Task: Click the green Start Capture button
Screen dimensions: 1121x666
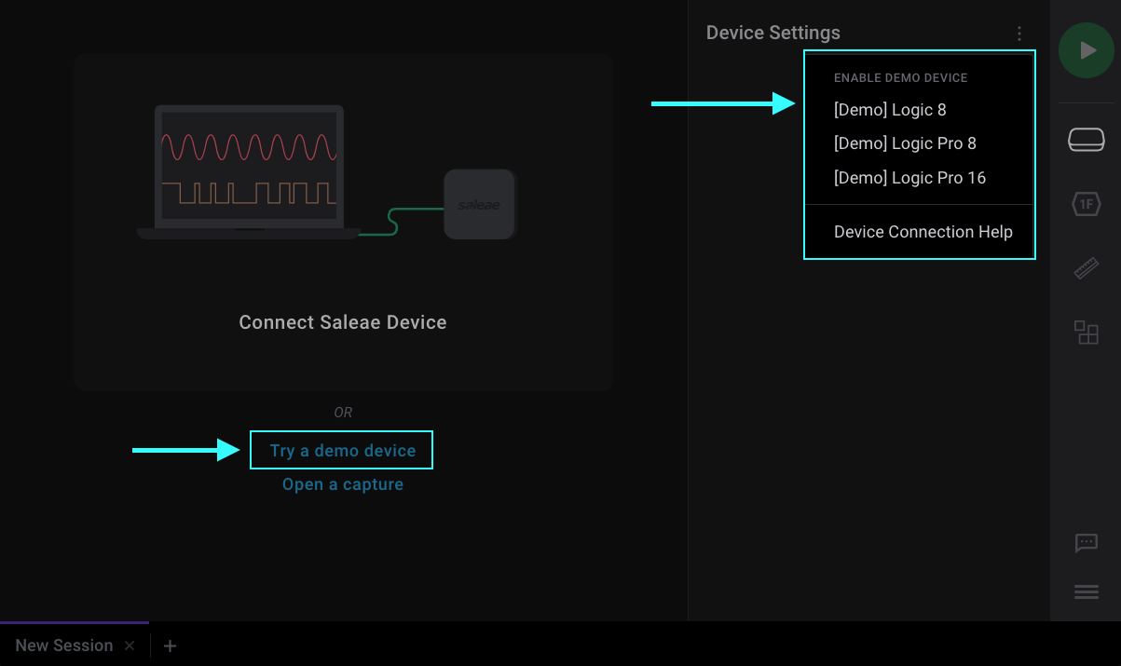Action: 1086,50
